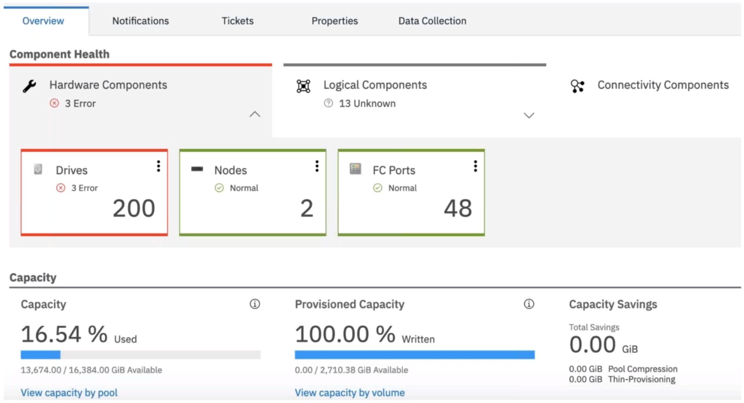744x403 pixels.
Task: Click the Connectivity Components icon
Action: 577,86
